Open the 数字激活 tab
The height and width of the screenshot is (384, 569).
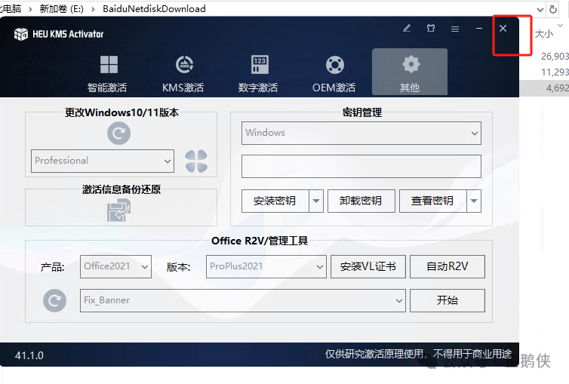pyautogui.click(x=259, y=74)
